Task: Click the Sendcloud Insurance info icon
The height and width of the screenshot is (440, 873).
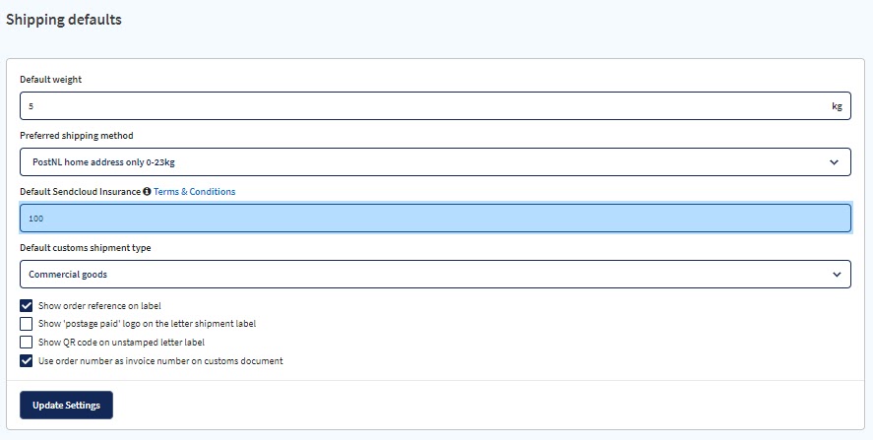Action: 147,192
